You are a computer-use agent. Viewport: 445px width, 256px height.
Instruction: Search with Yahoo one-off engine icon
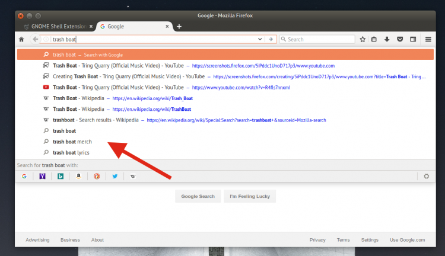[x=42, y=177]
